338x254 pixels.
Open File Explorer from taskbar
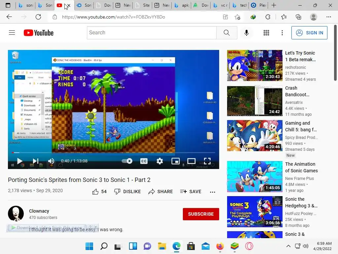(x=162, y=246)
